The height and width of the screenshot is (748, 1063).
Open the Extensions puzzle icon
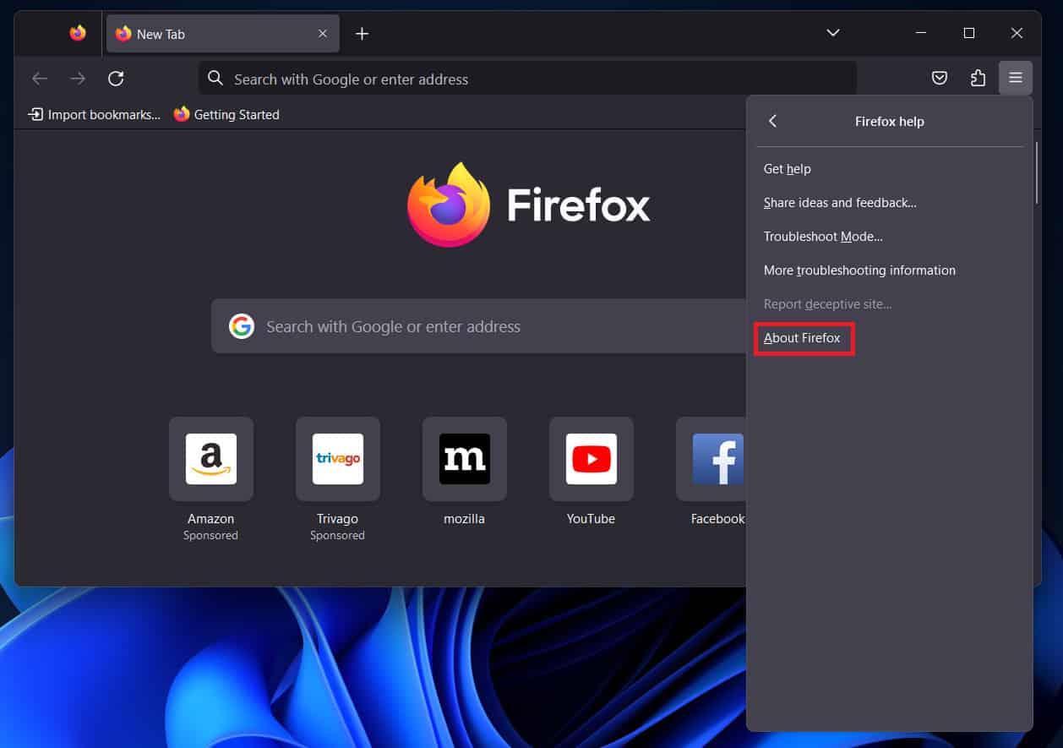(x=978, y=79)
